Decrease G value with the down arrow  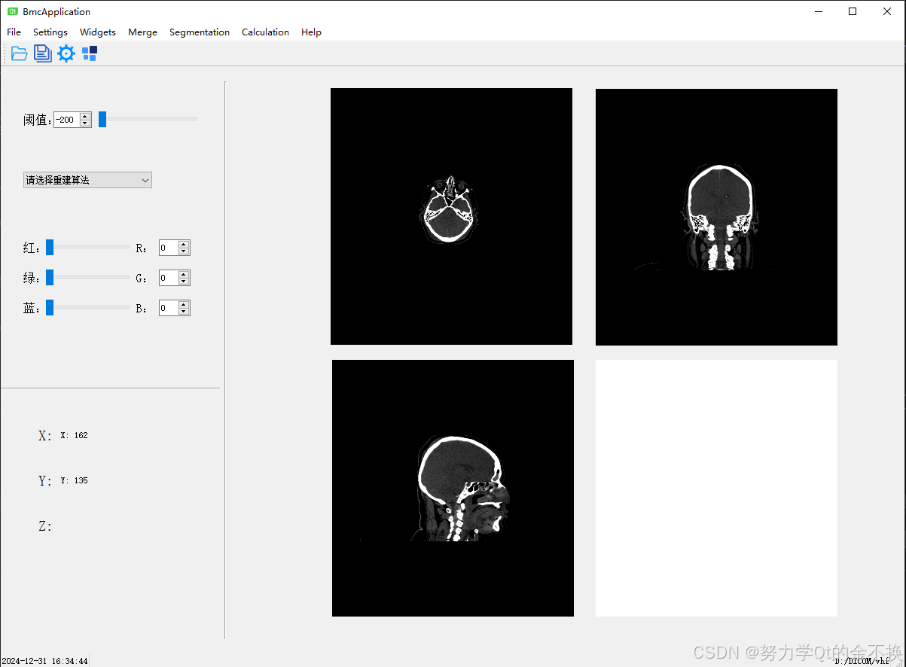pos(184,282)
